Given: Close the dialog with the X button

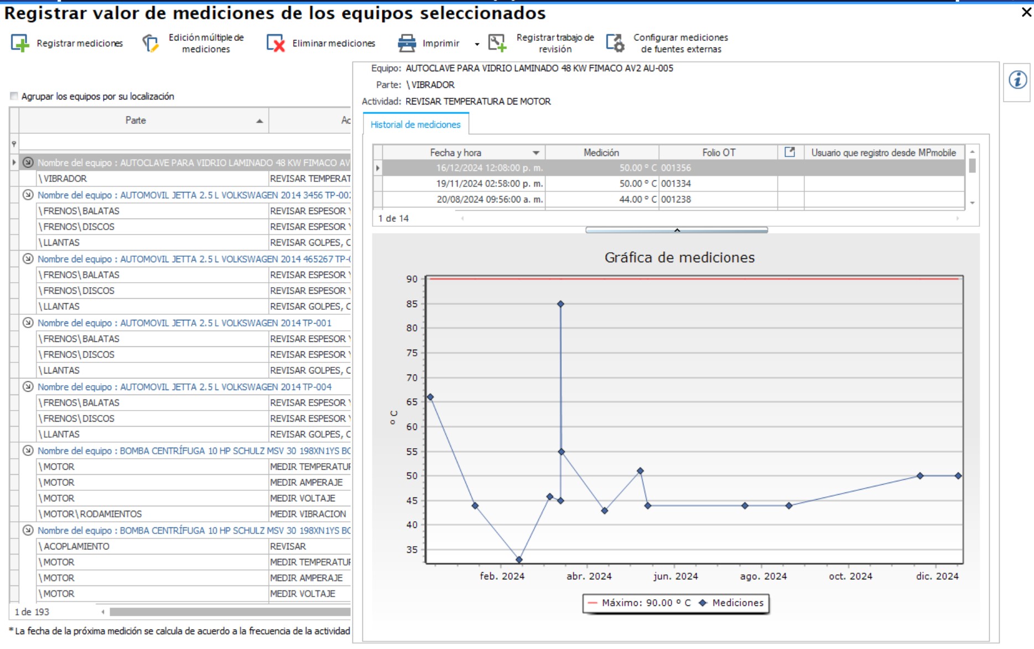Looking at the screenshot, I should 1026,12.
